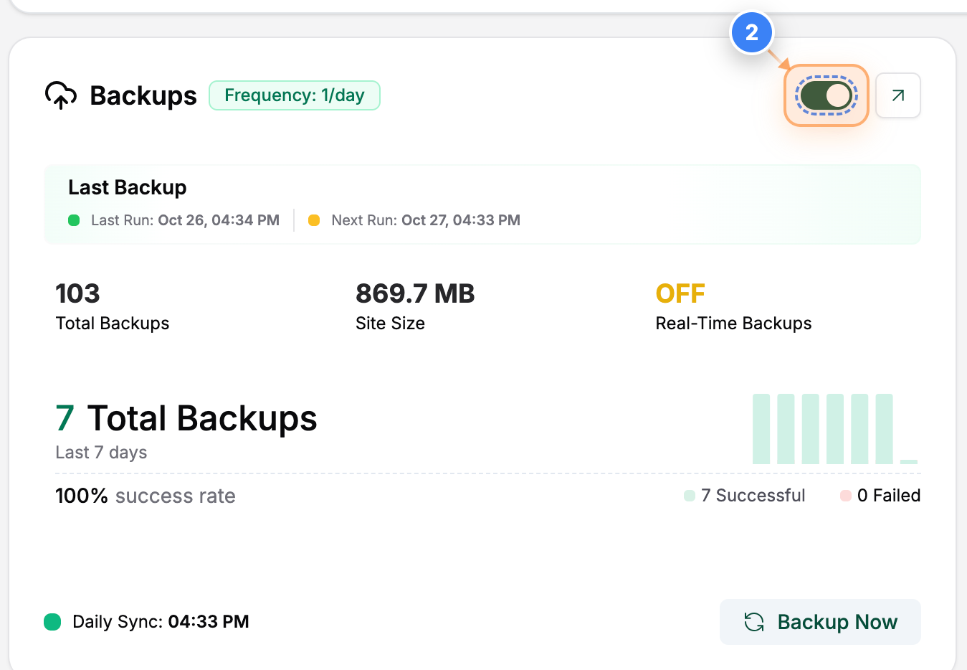Click the 0 Failed legend marker
Image resolution: width=967 pixels, height=670 pixels.
coord(846,495)
